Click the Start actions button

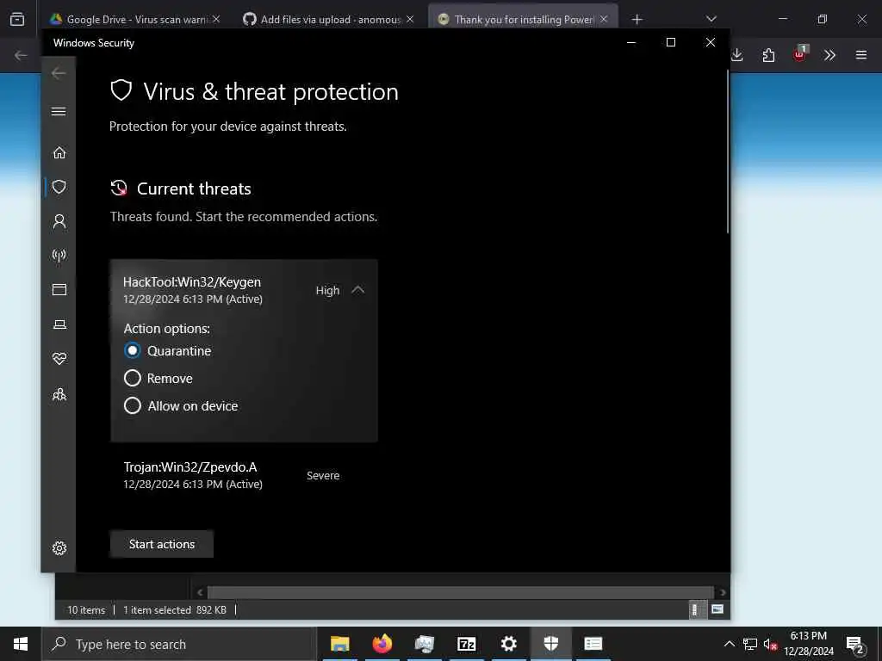[162, 544]
